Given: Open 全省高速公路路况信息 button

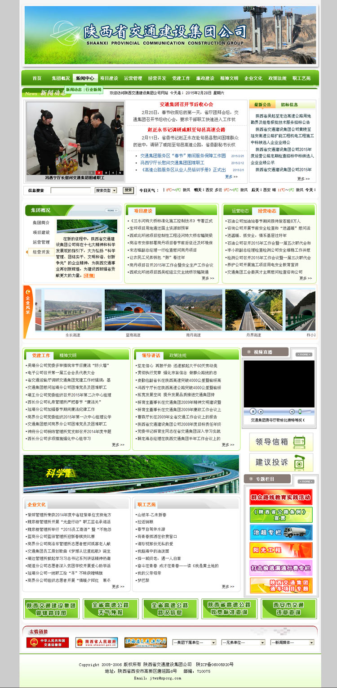Looking at the screenshot, I should [170, 609].
